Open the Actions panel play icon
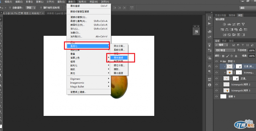 tap(210, 23)
